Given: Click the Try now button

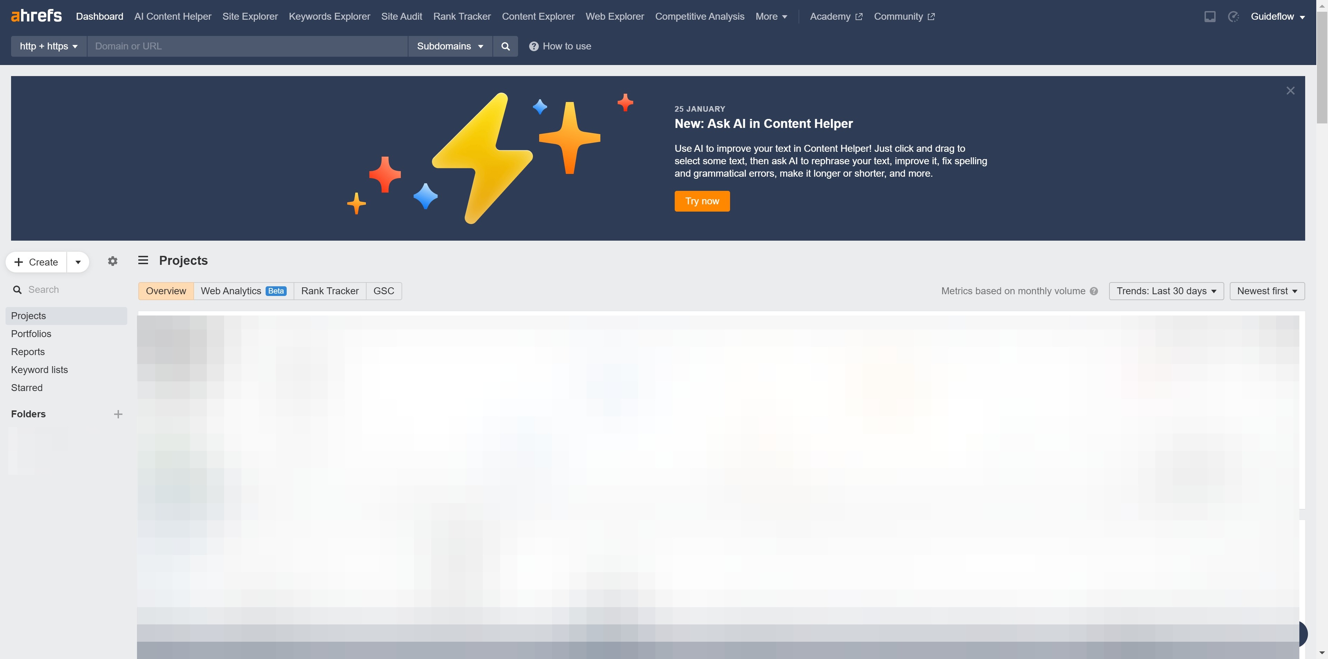Looking at the screenshot, I should [702, 201].
